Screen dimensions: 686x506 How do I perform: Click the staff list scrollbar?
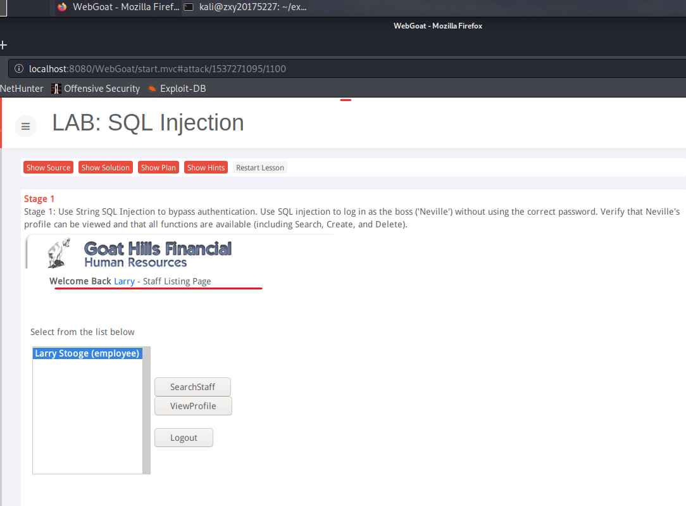point(147,410)
